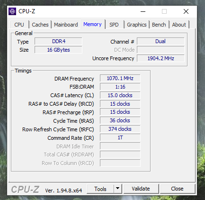Click the Dual channel value field
The image size is (205, 200).
160,41
